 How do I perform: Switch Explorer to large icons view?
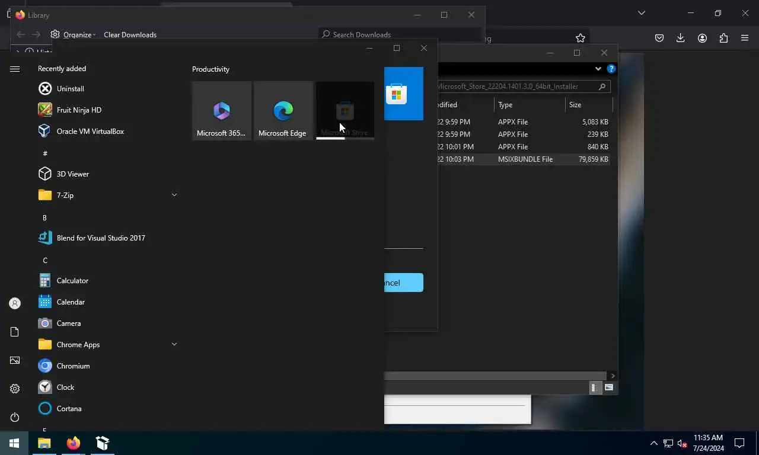tap(609, 387)
